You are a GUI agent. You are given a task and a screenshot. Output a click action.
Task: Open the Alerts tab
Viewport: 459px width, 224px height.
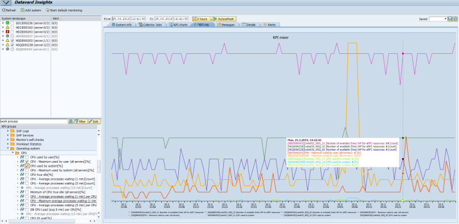click(x=269, y=25)
